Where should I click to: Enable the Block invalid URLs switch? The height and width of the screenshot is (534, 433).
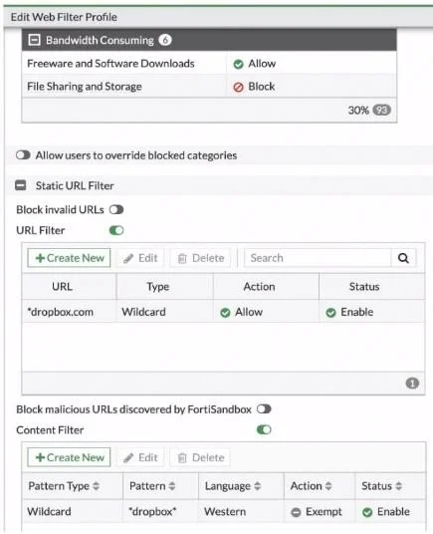[x=116, y=210]
